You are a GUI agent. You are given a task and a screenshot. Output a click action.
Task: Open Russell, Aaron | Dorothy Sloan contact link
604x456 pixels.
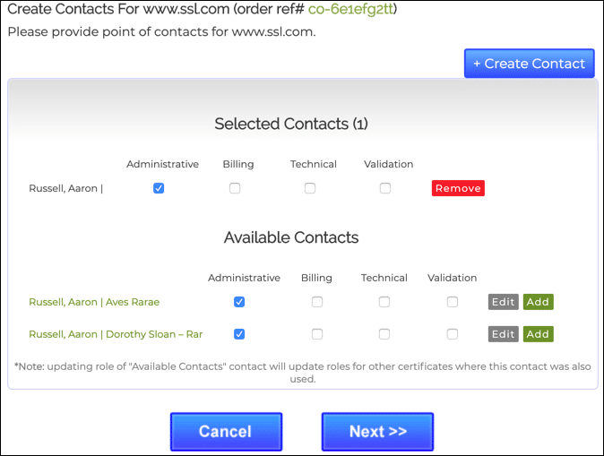pos(116,334)
